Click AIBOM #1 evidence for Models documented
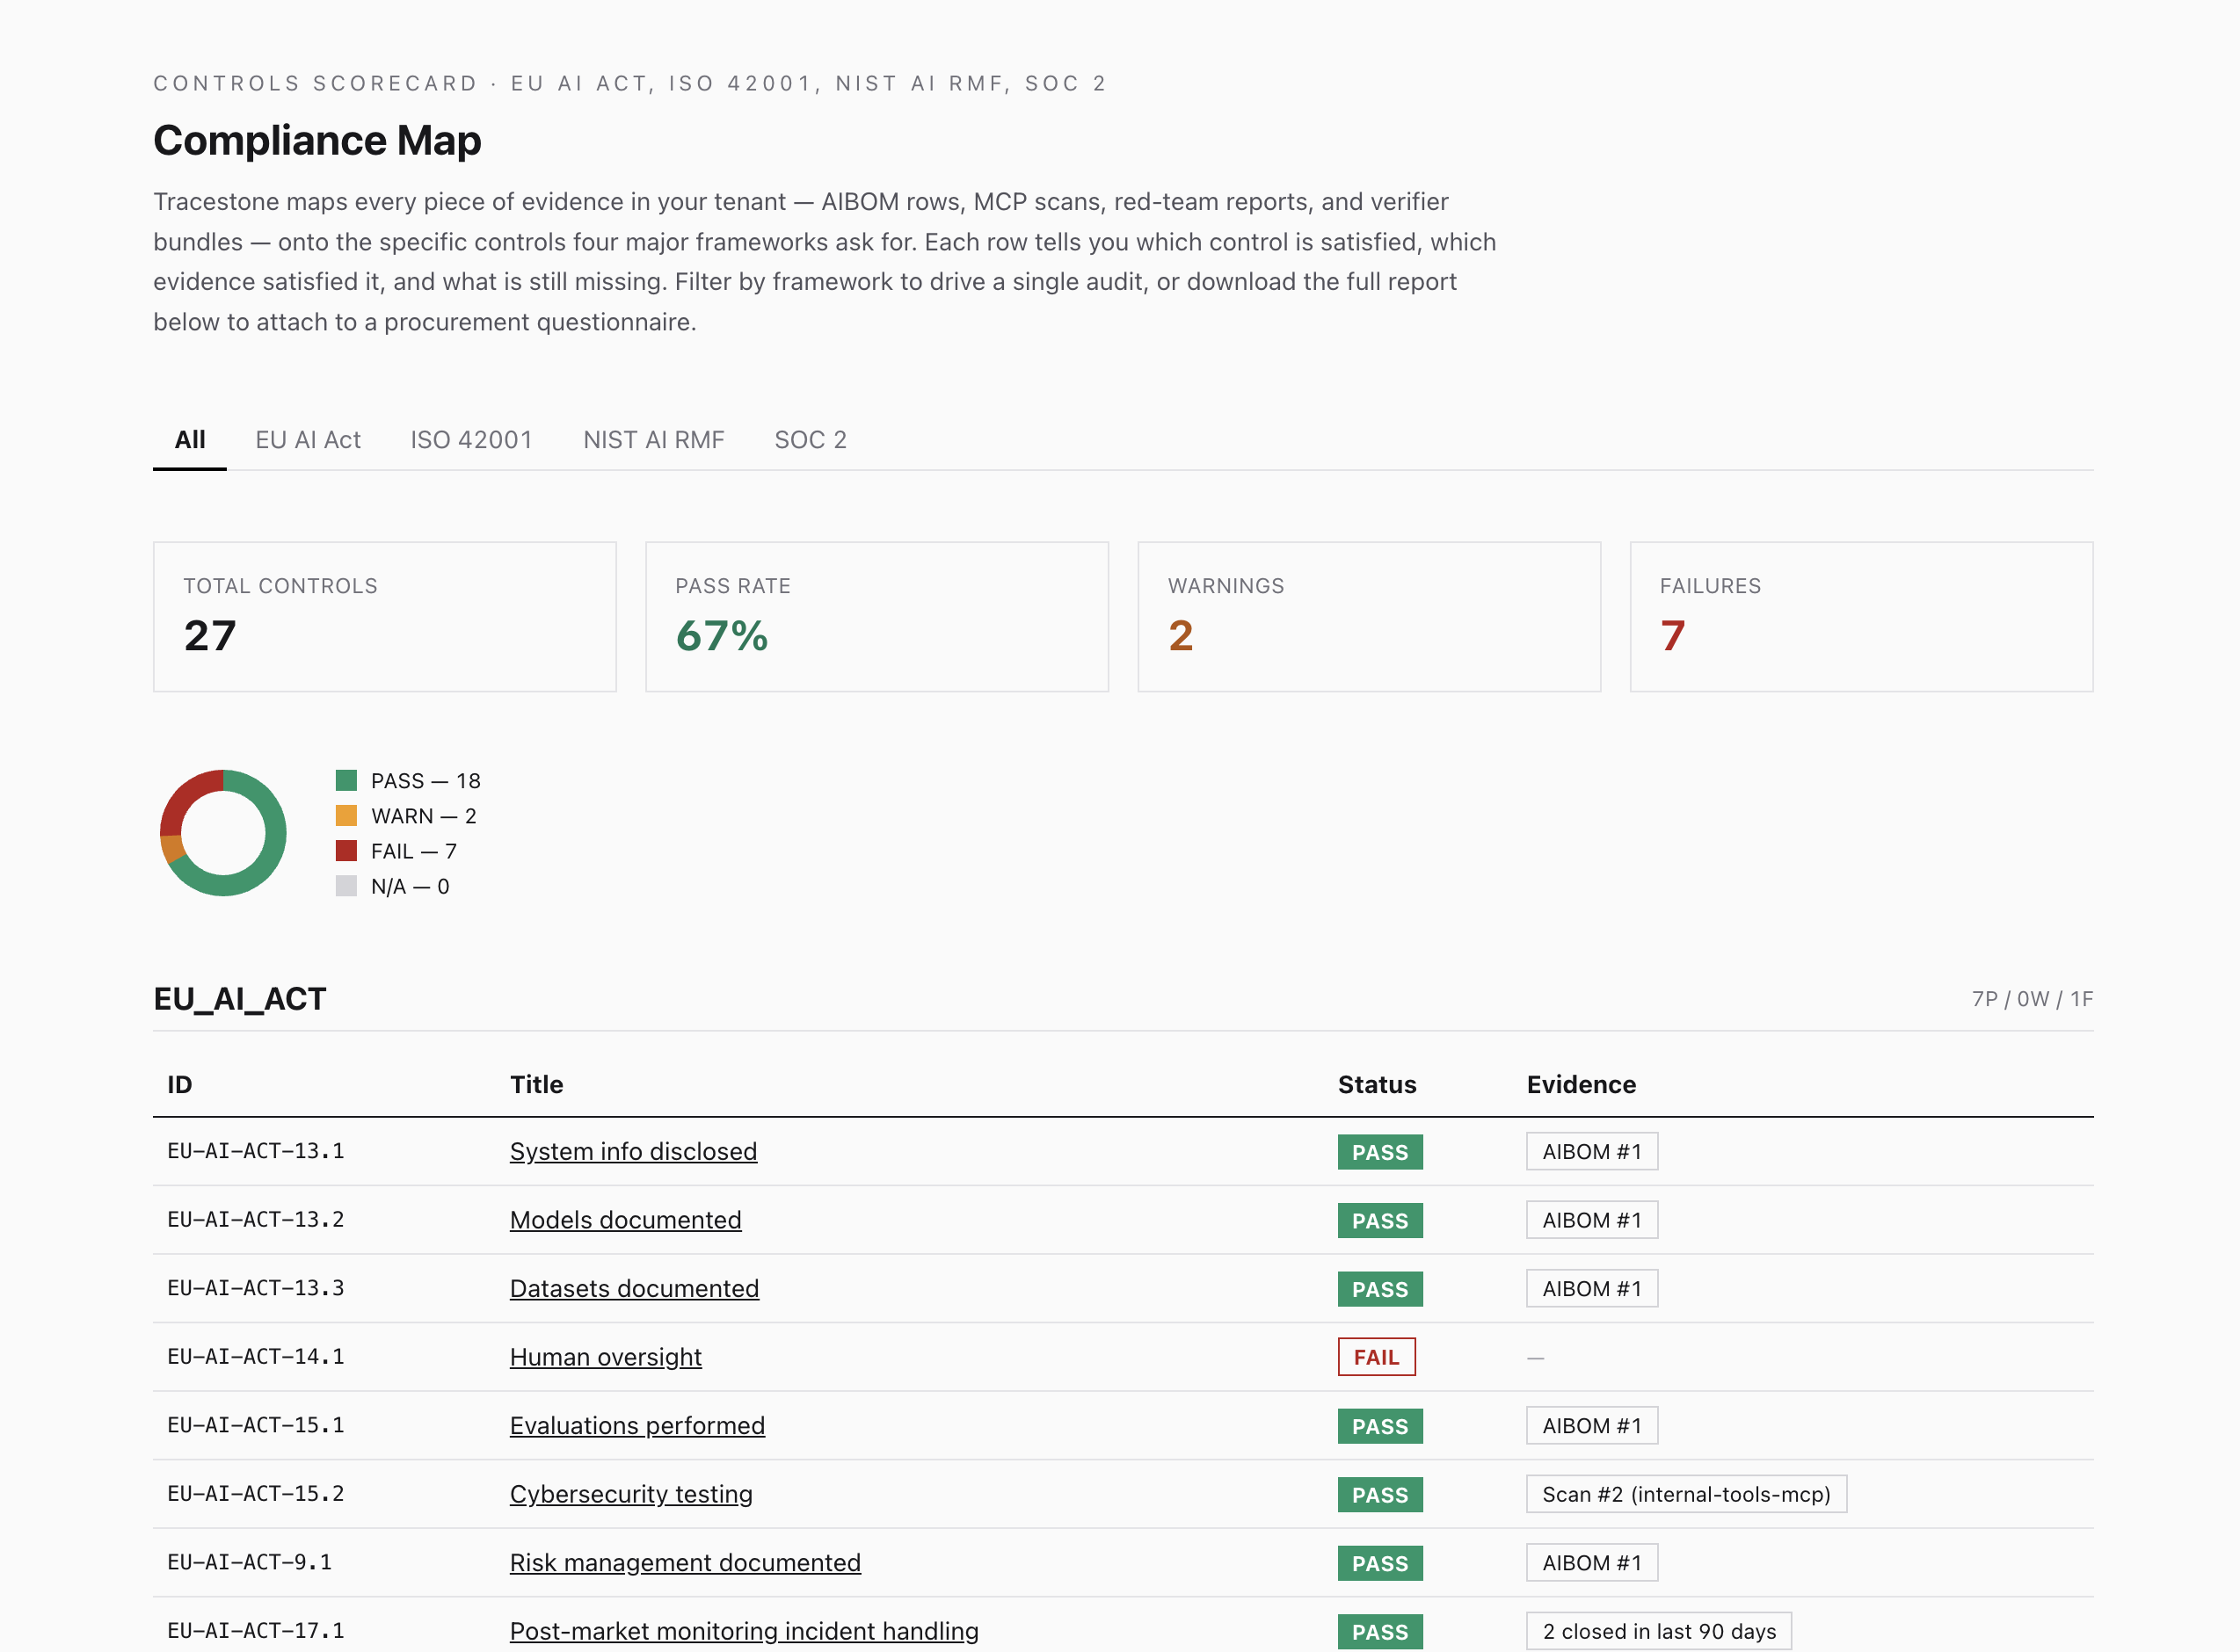The height and width of the screenshot is (1652, 2240). click(1592, 1220)
